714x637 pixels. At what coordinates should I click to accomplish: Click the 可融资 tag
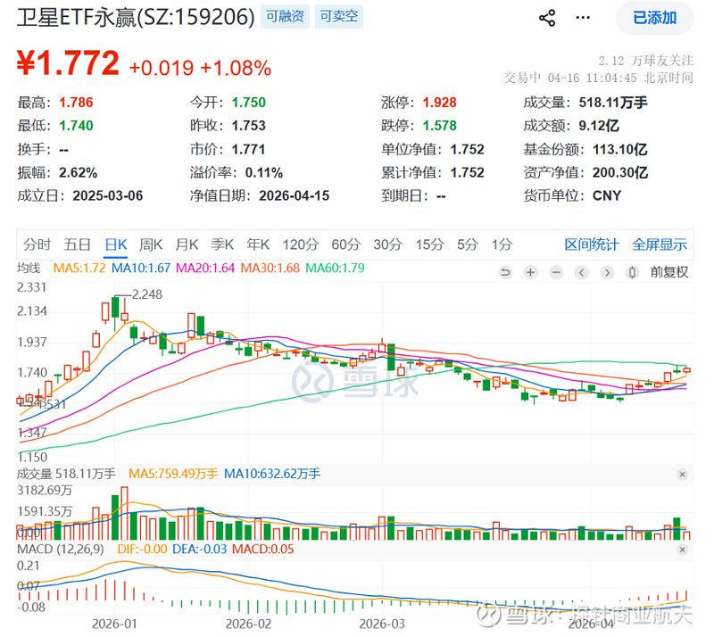pos(285,16)
